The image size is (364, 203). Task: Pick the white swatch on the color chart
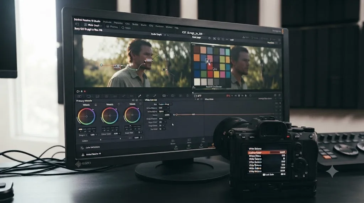(x=197, y=82)
